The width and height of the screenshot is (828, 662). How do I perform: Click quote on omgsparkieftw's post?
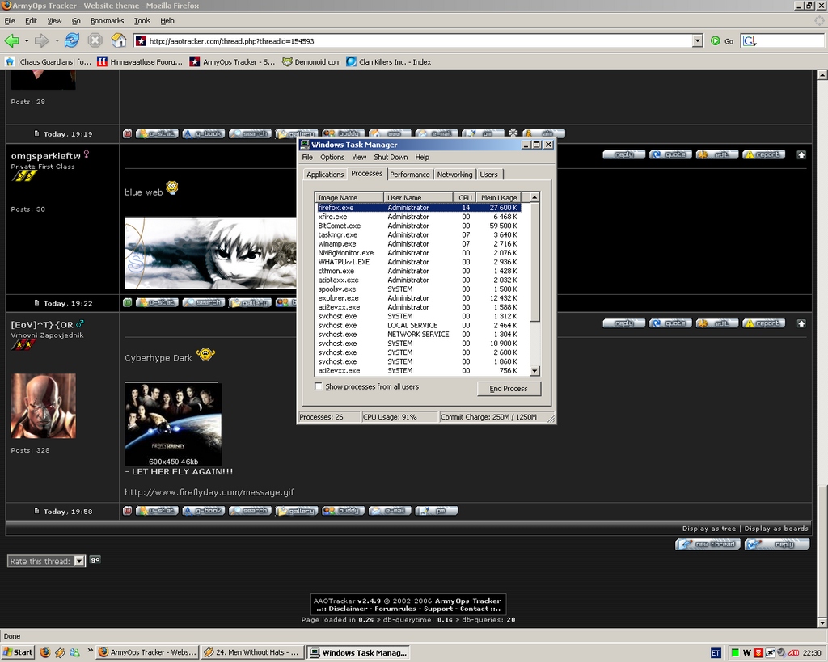click(x=670, y=154)
